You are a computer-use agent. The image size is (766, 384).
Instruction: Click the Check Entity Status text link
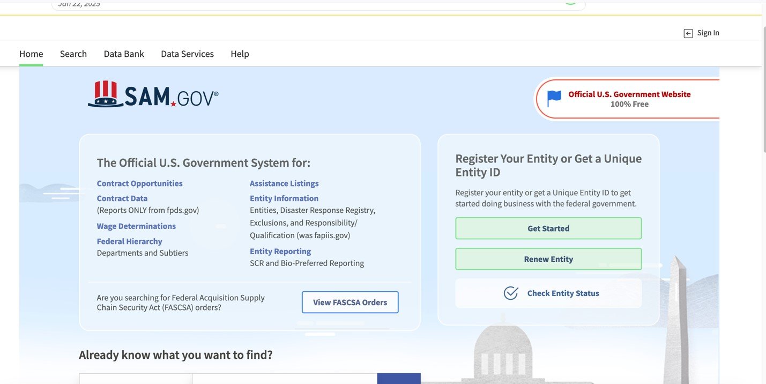(x=563, y=293)
